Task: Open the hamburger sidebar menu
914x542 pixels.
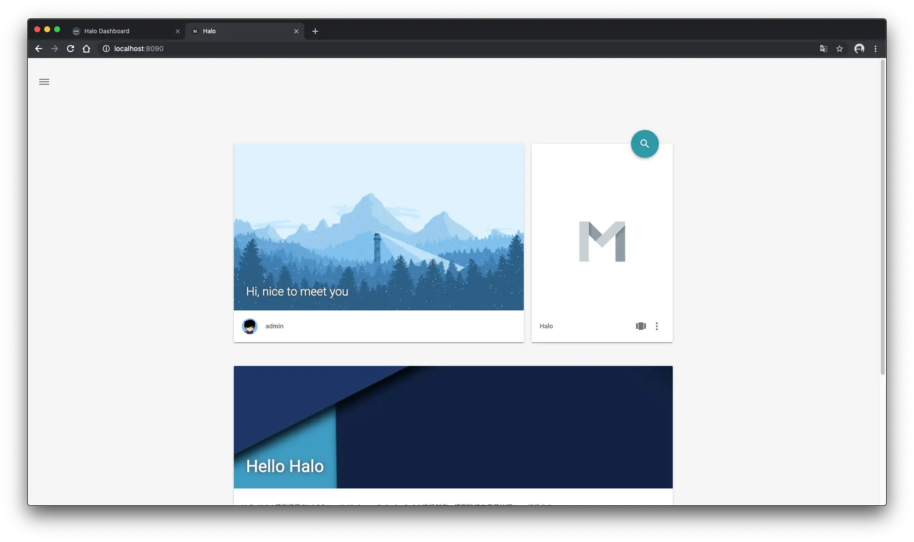Action: (x=44, y=82)
